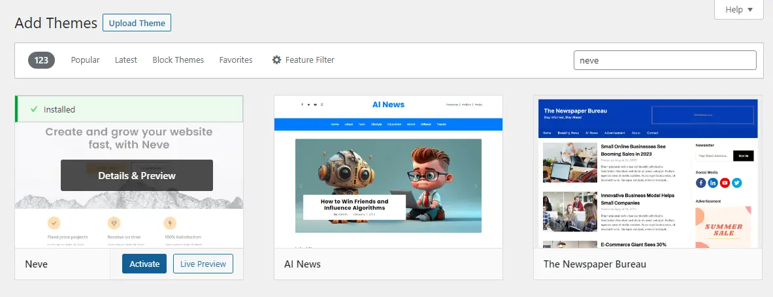Click the diamond icon above Receive on time

pyautogui.click(x=114, y=222)
